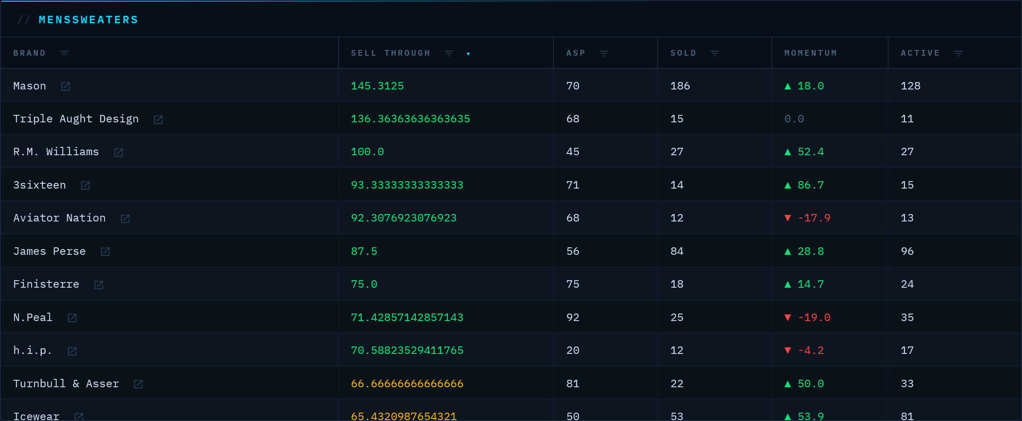Screen dimensions: 1022x421
Task: Open Turnbull & Asser external link icon
Action: pyautogui.click(x=138, y=384)
